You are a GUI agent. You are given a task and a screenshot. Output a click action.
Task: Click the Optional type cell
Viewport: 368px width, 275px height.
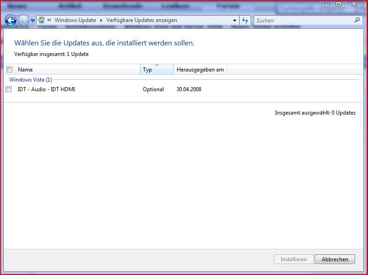coord(153,89)
